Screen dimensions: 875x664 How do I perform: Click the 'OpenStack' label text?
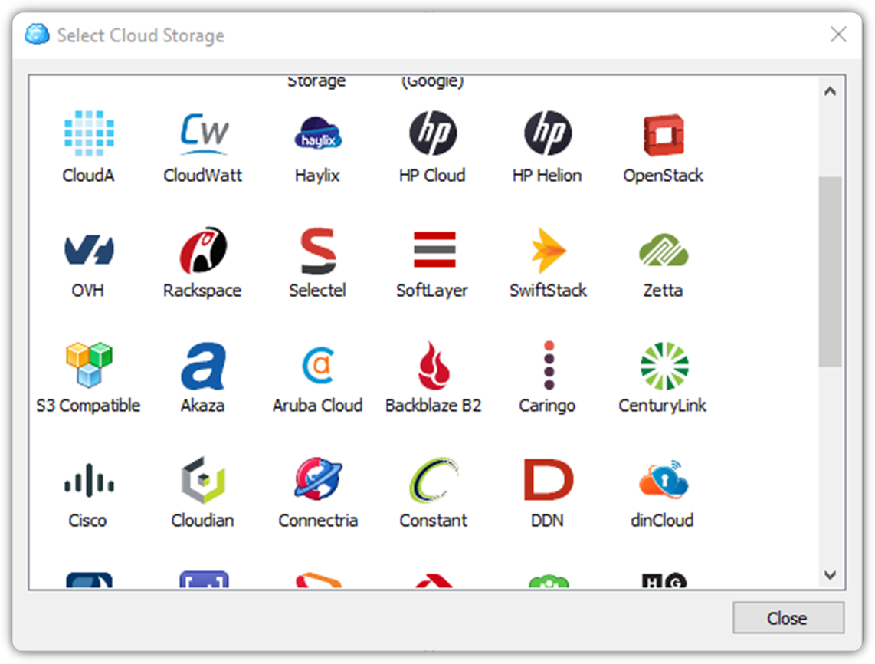(x=663, y=176)
